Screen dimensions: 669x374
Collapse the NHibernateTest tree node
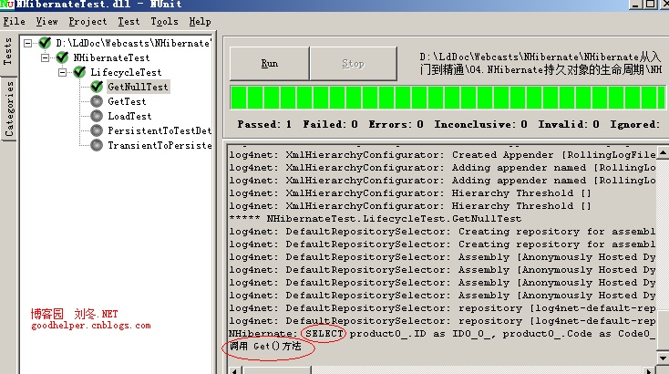45,57
